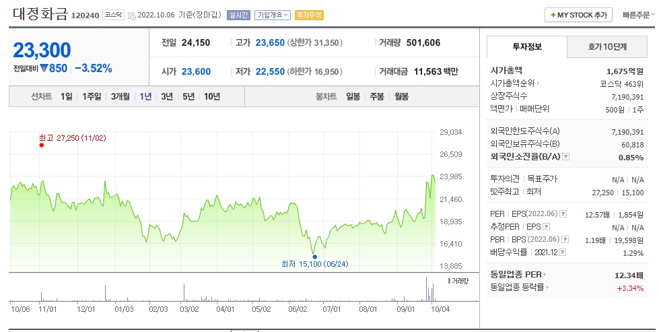The image size is (659, 332).
Task: Click help icon beside 추정PER EPS
Action: point(546,227)
